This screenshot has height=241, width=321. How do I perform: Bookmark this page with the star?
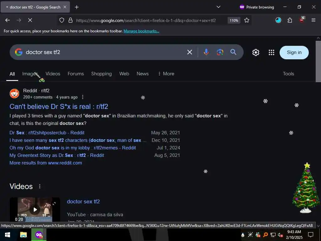[x=247, y=20]
